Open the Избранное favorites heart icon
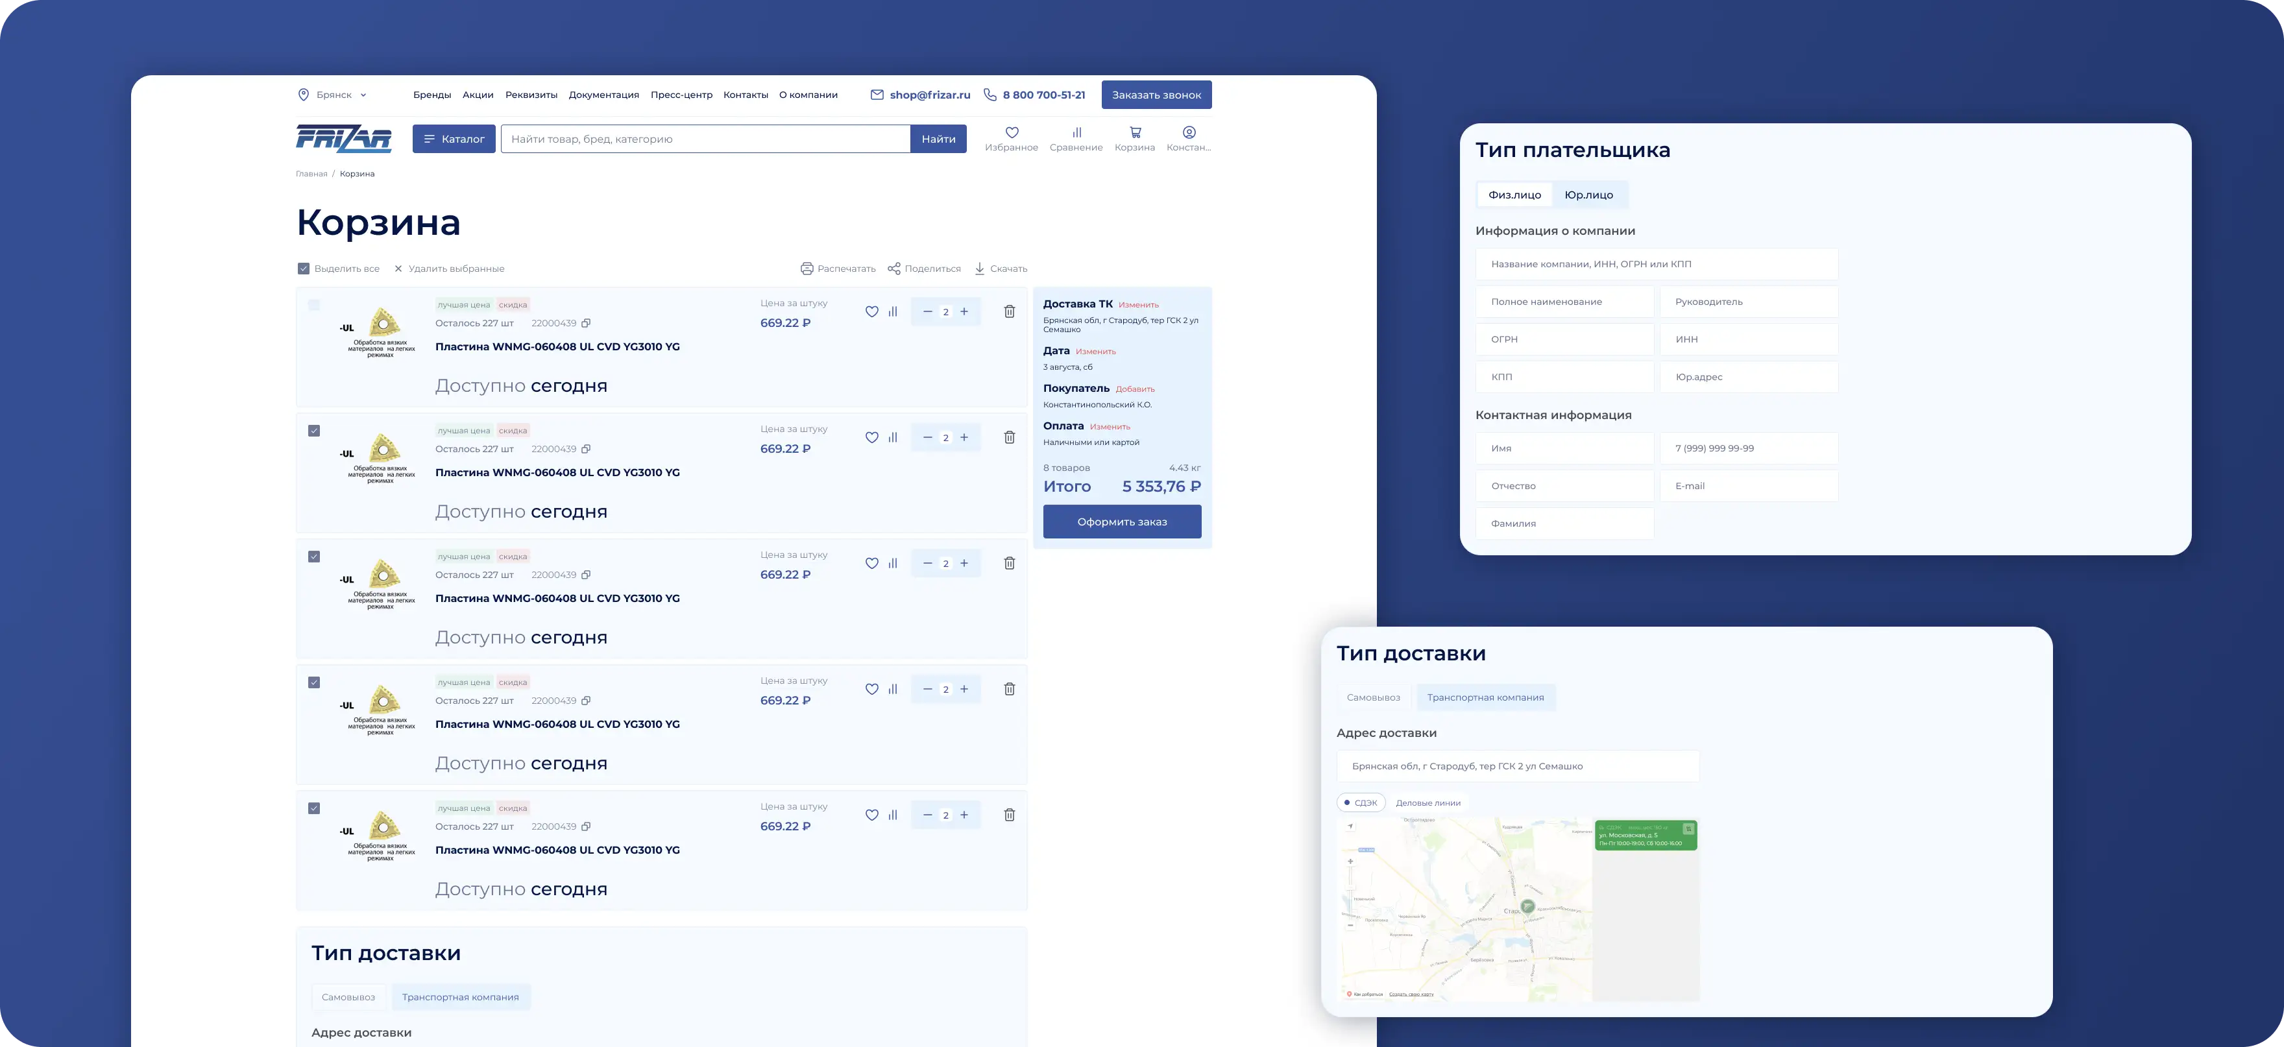Viewport: 2284px width, 1047px height. (x=1011, y=133)
